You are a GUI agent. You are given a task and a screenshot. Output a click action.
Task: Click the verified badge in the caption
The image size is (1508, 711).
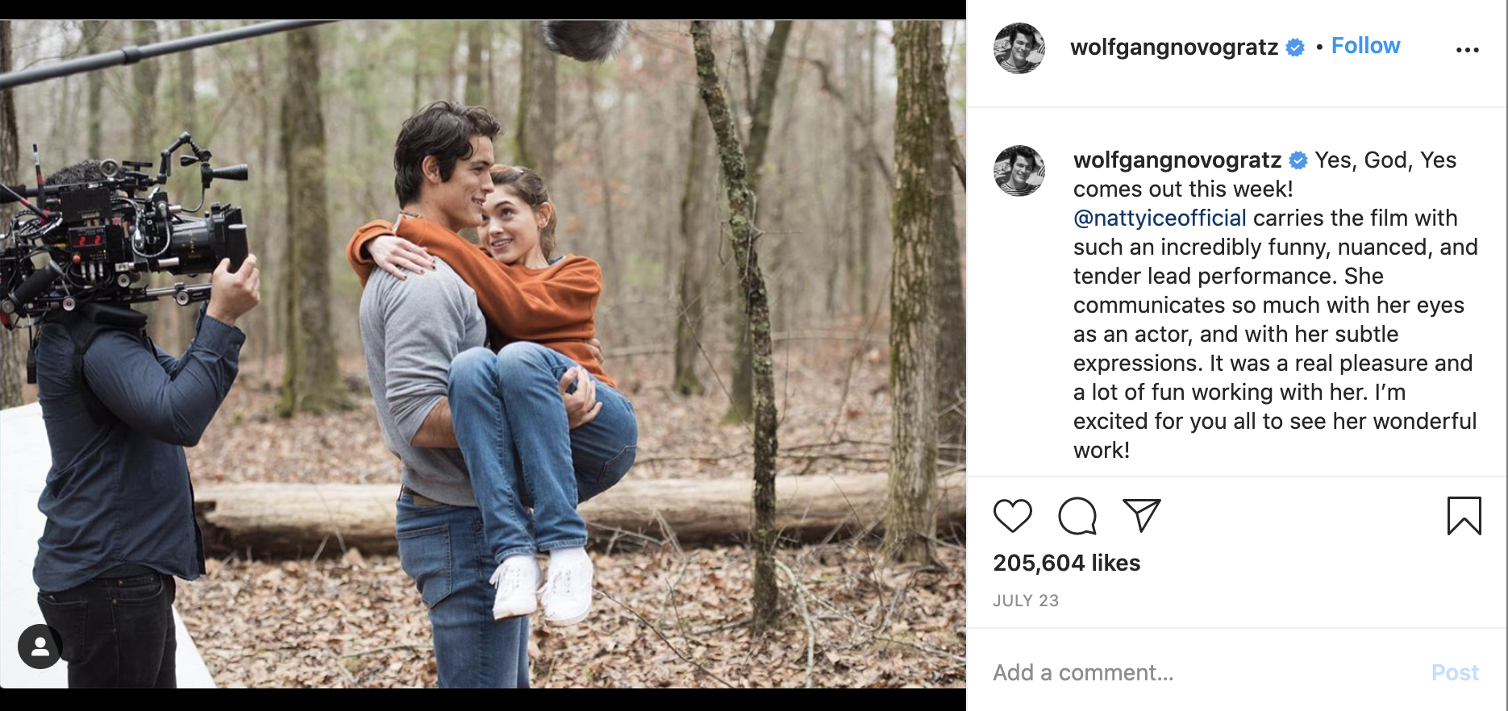(1298, 160)
